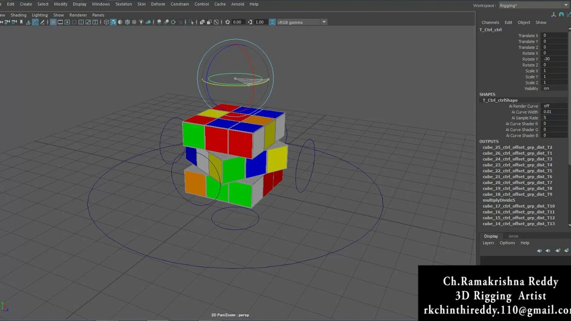571x321 pixels.
Task: Click the isolate select icon in viewport toolbar
Action: tap(192, 22)
